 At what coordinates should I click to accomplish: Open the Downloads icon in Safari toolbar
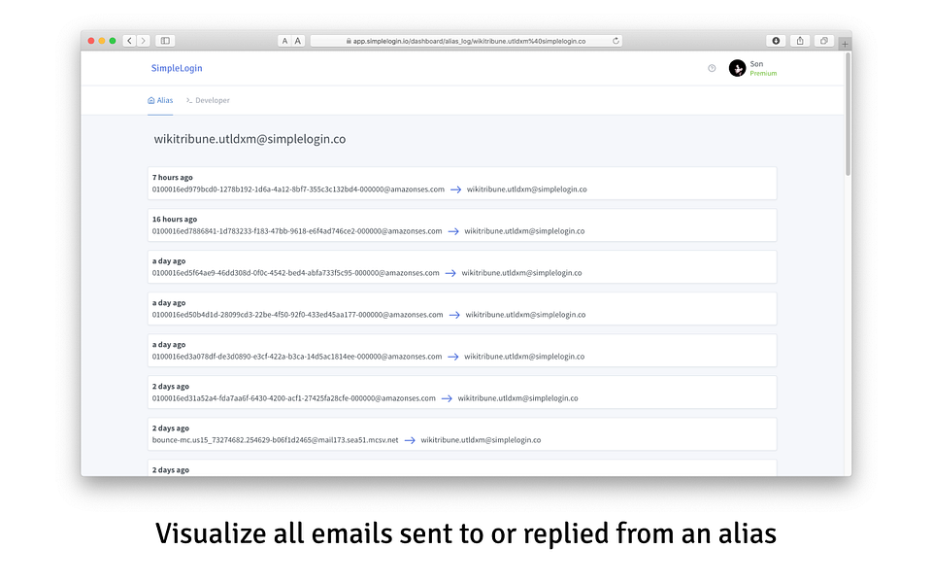(776, 41)
